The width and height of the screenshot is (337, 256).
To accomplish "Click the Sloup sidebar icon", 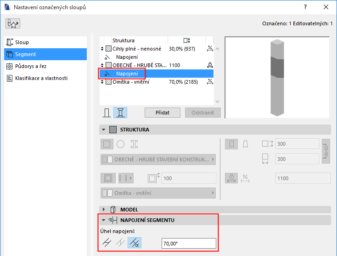I will tap(10, 42).
